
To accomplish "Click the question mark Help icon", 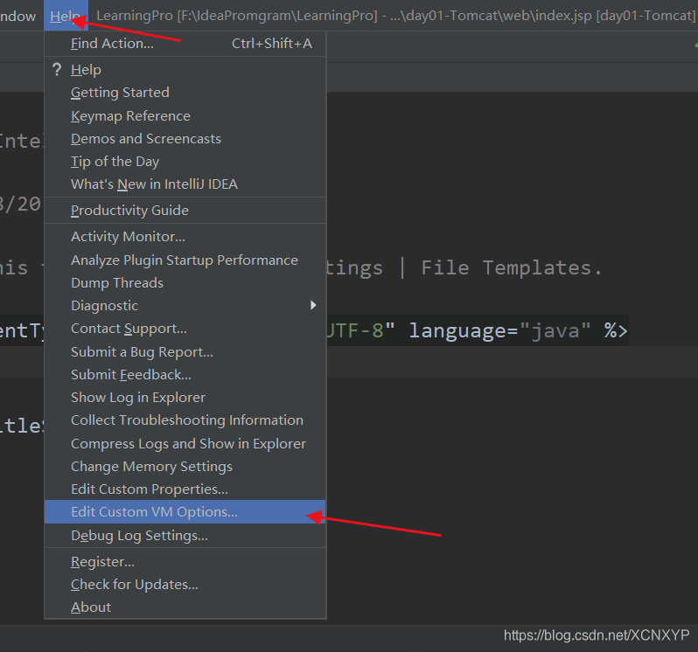I will pyautogui.click(x=57, y=69).
